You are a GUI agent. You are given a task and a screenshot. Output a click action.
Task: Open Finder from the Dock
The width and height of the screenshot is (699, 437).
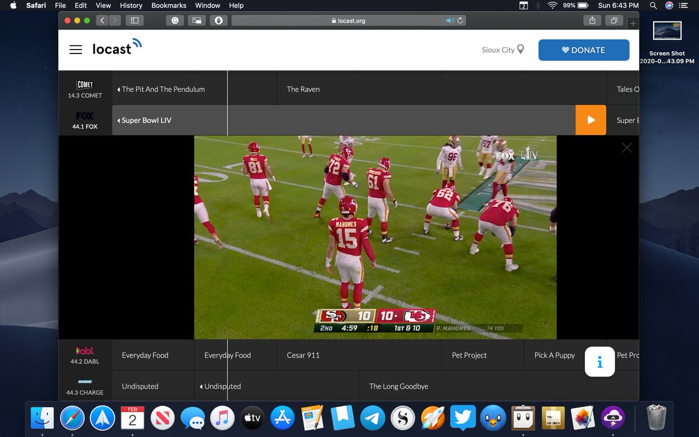pos(42,418)
